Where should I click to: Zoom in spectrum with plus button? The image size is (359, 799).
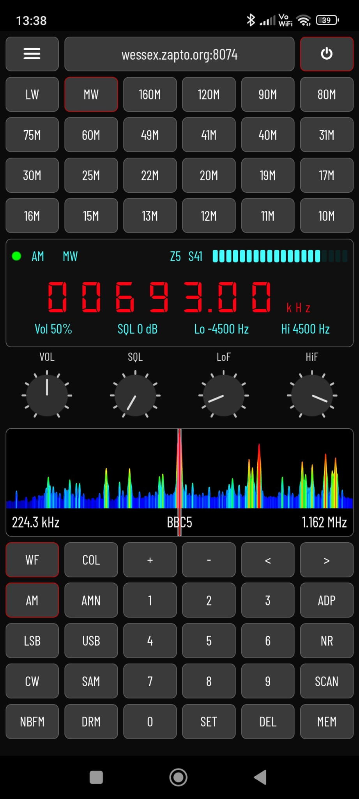pyautogui.click(x=150, y=560)
